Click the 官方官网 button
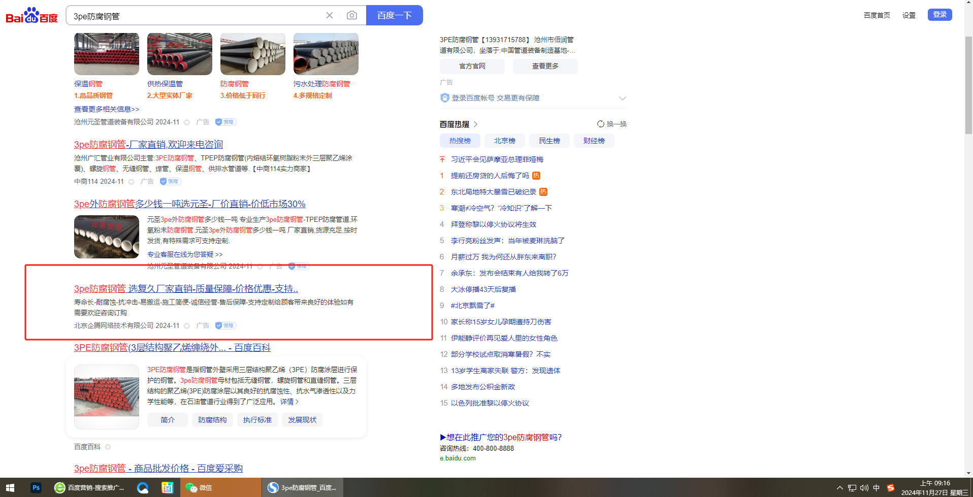This screenshot has width=973, height=497. click(x=472, y=66)
